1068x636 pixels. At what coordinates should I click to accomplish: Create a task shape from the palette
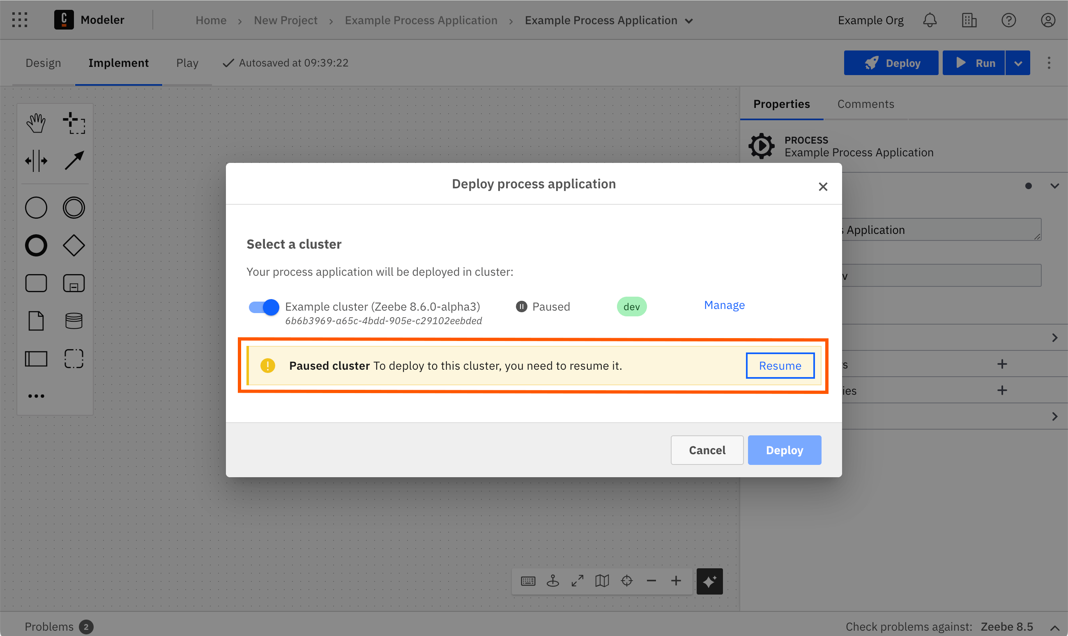tap(37, 283)
